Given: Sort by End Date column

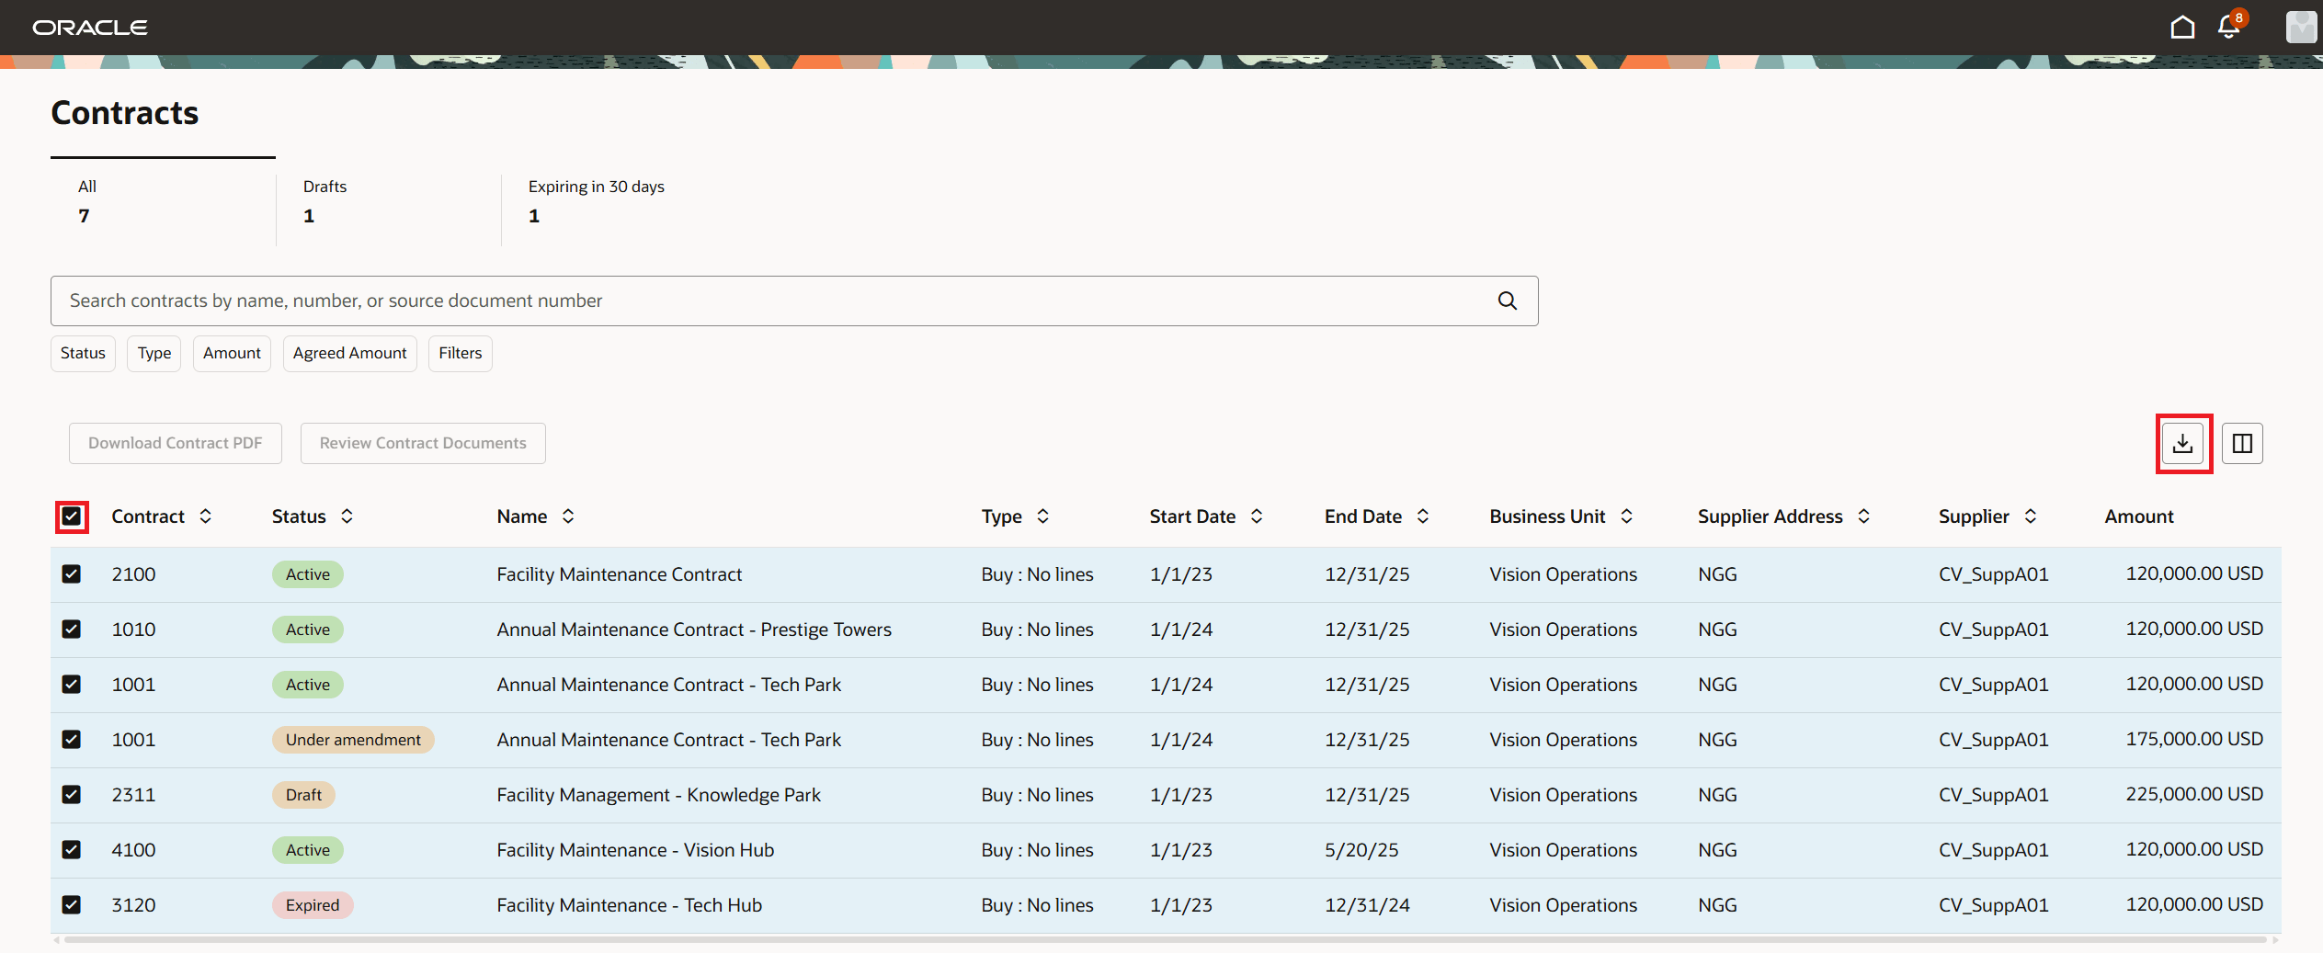Looking at the screenshot, I should click(x=1422, y=516).
